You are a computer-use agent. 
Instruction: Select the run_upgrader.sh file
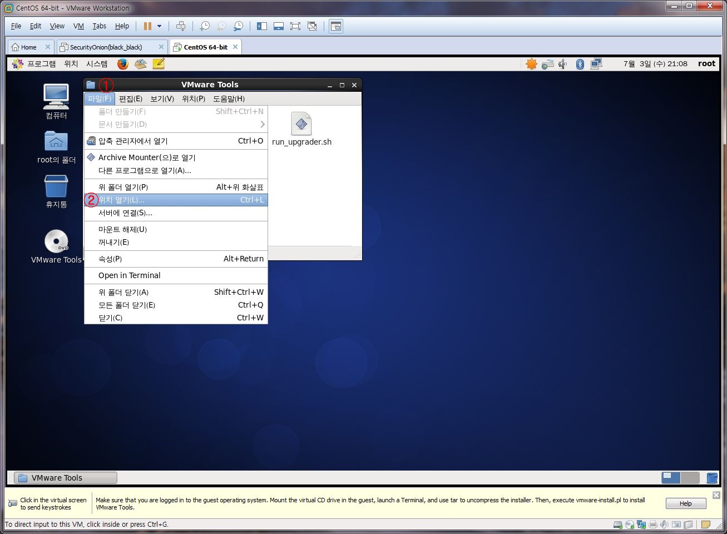(x=301, y=129)
